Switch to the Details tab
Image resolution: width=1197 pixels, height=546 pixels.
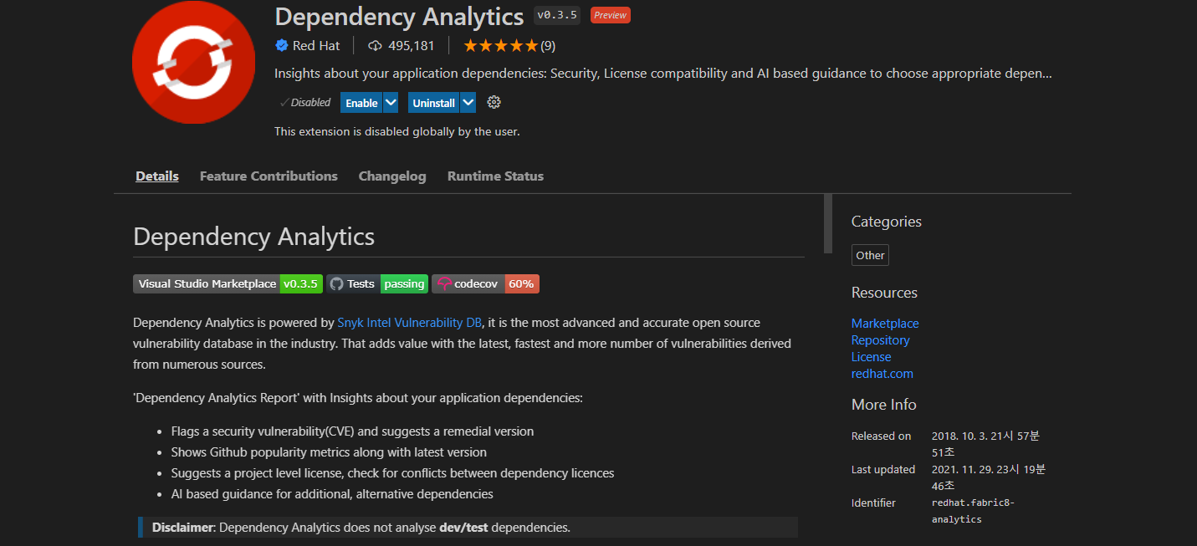click(x=157, y=176)
